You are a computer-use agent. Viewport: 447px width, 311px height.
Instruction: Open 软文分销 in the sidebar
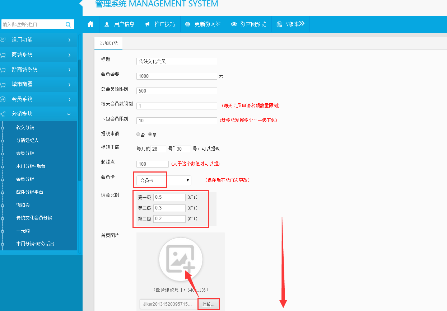coord(25,127)
